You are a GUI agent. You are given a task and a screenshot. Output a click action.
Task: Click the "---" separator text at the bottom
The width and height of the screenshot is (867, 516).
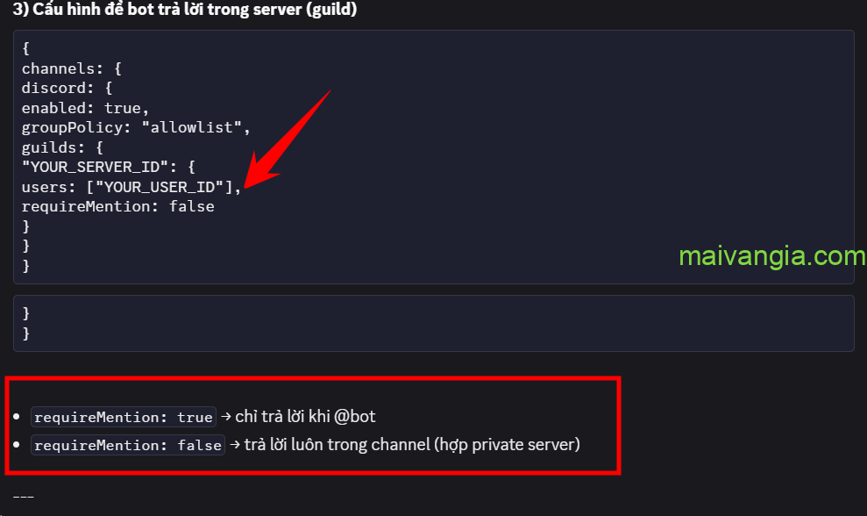(24, 497)
